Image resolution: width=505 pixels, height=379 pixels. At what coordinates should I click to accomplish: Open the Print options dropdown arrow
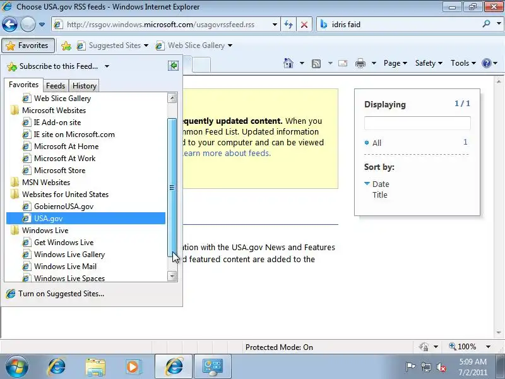374,63
